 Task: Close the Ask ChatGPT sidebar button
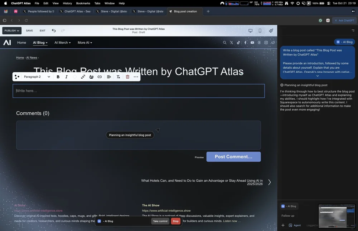click(x=344, y=20)
